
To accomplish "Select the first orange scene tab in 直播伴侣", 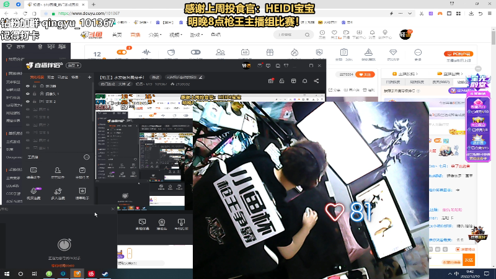I will 37,77.
